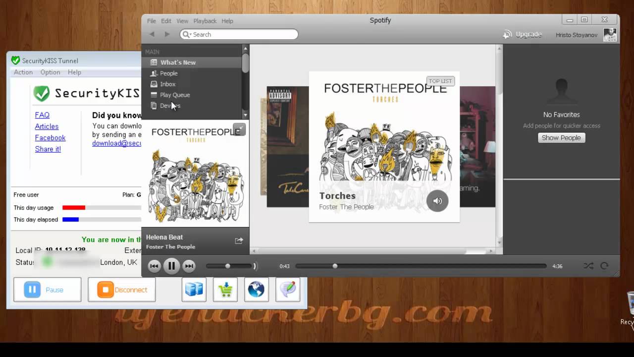The width and height of the screenshot is (634, 357).
Task: Open the Spotify File menu
Action: [152, 21]
